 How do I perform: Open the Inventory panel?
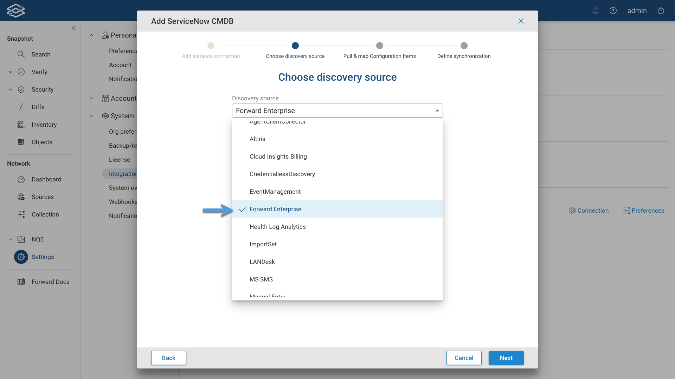(x=44, y=125)
